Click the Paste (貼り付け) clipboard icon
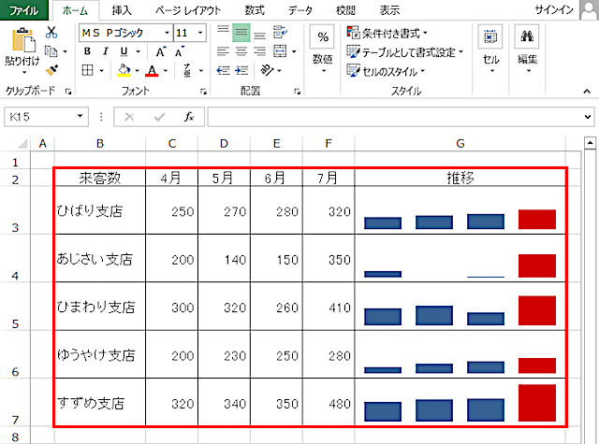 click(x=22, y=47)
